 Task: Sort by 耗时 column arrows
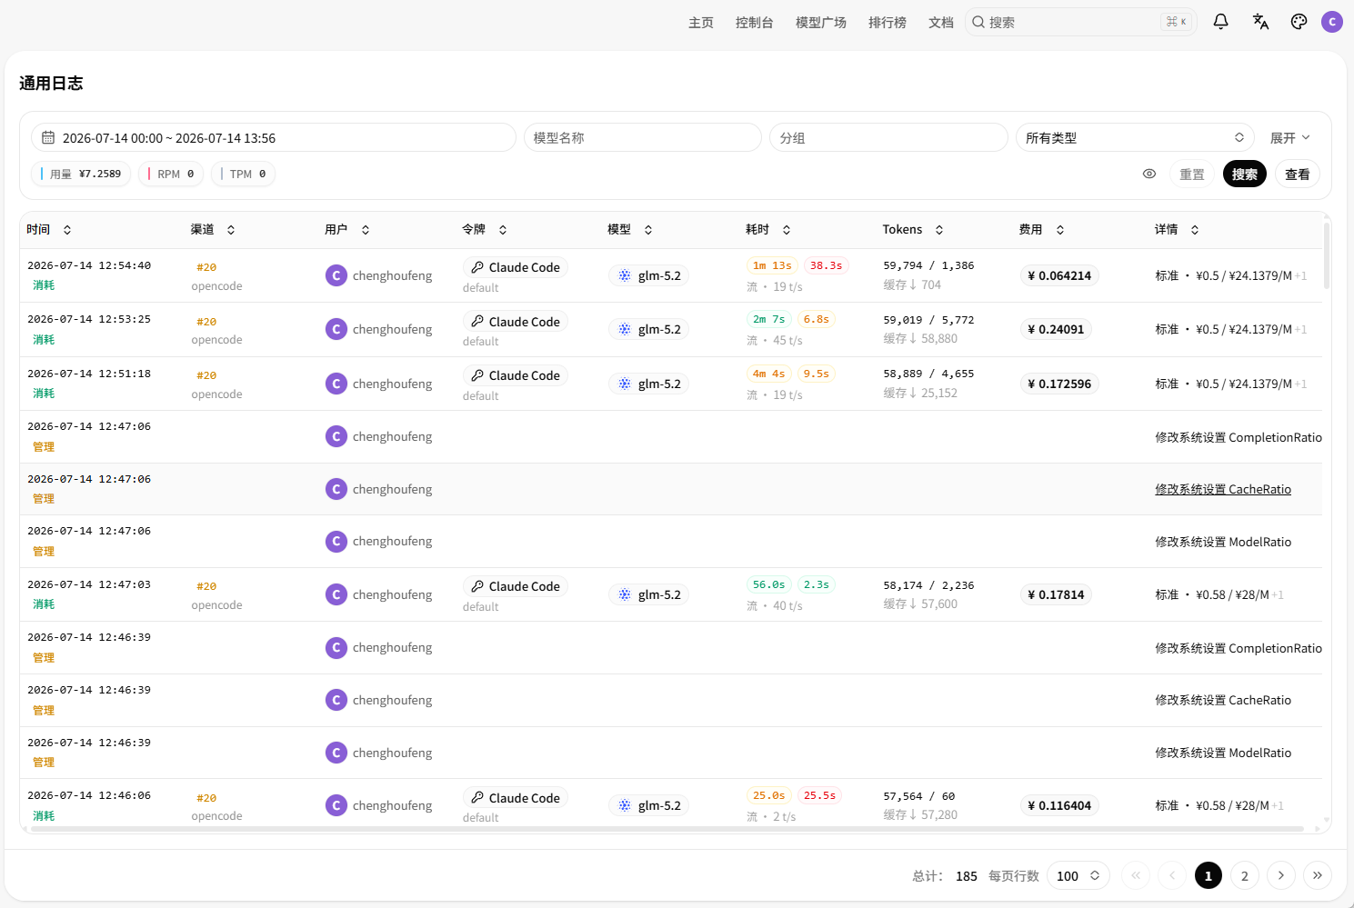click(787, 230)
